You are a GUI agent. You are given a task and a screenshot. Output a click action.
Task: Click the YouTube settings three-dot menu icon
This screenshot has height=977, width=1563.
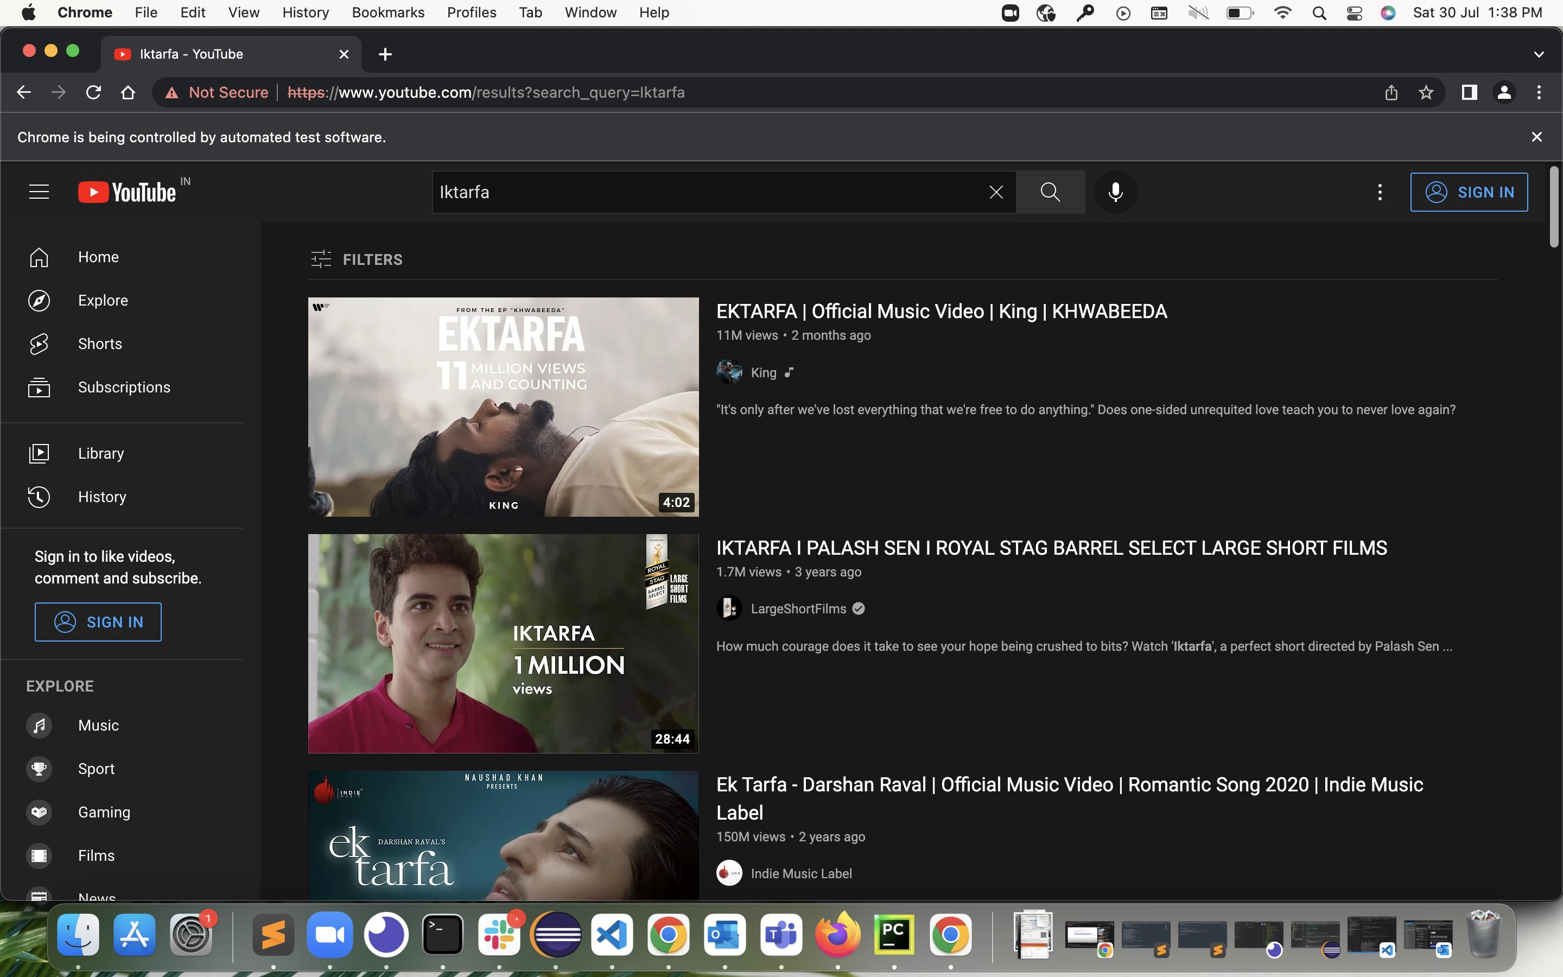tap(1380, 193)
